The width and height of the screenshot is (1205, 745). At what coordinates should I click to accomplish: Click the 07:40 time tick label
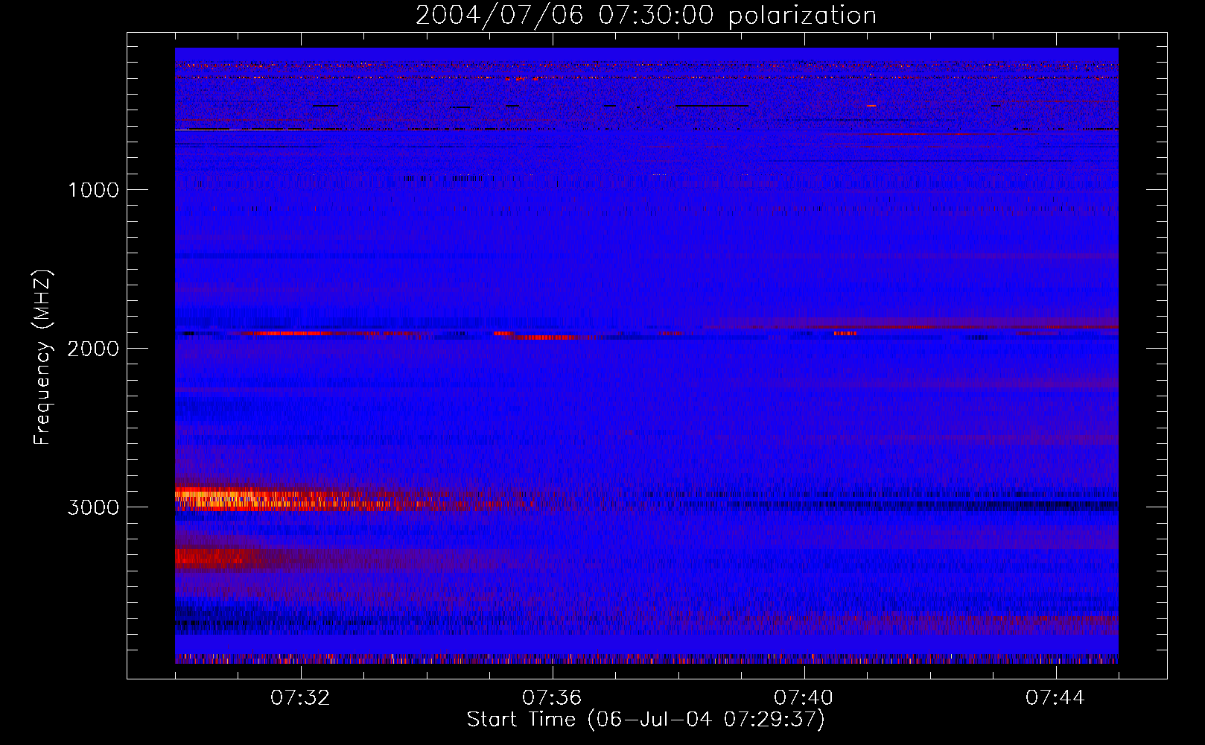point(804,698)
